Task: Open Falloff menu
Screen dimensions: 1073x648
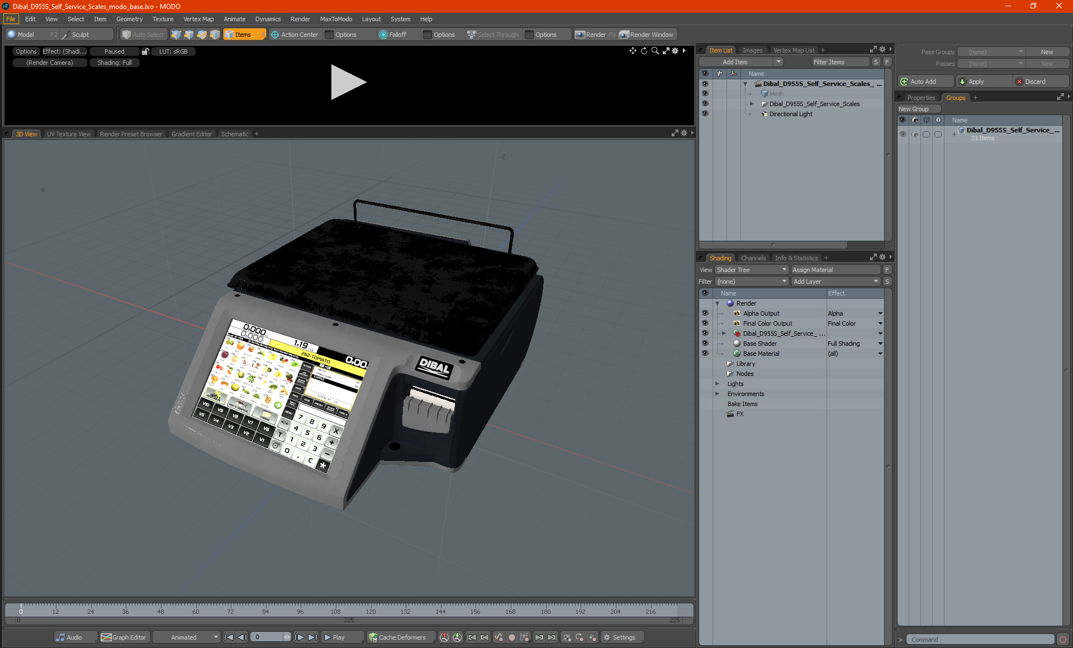Action: coord(393,35)
